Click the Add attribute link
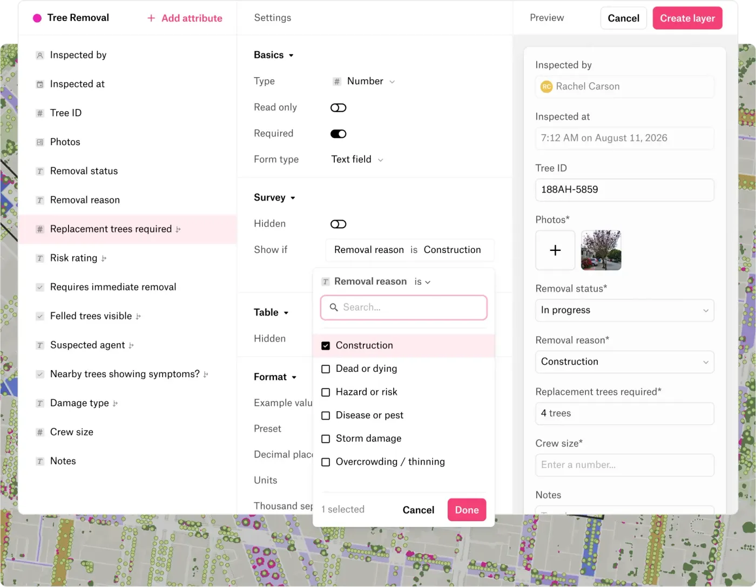The width and height of the screenshot is (756, 587). [x=185, y=18]
